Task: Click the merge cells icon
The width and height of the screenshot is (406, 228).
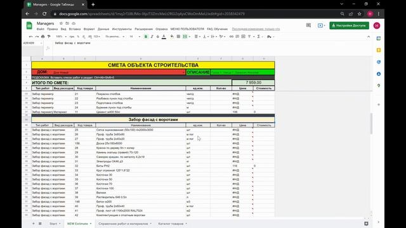Action: tap(185, 37)
